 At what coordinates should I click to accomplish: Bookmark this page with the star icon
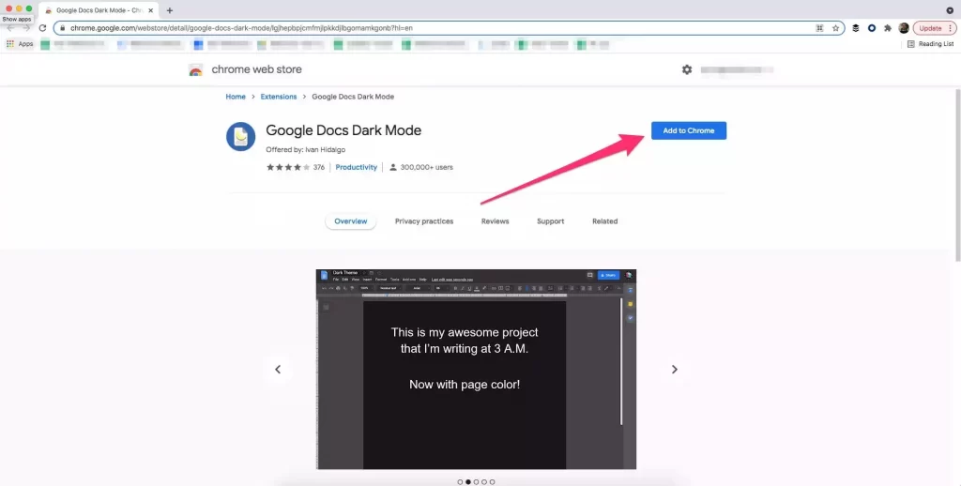coord(835,28)
